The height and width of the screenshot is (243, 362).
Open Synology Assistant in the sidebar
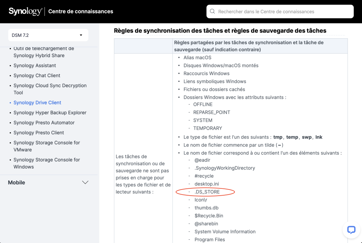[35, 65]
